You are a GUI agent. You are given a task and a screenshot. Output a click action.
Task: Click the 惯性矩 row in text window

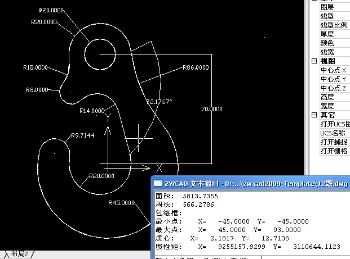point(248,247)
